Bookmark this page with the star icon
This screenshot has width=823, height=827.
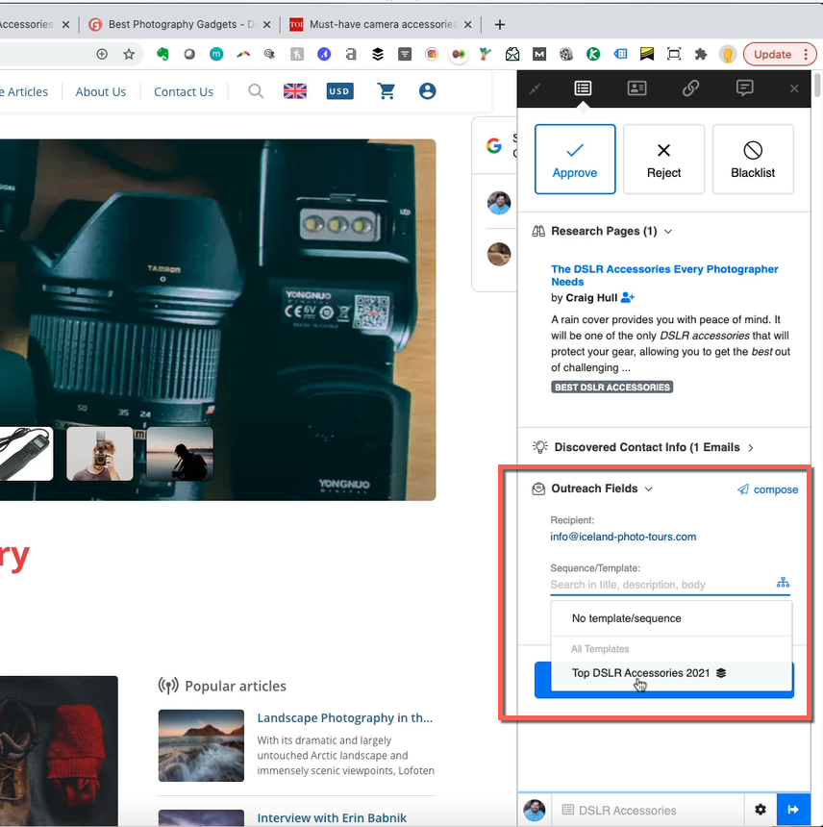click(x=129, y=55)
